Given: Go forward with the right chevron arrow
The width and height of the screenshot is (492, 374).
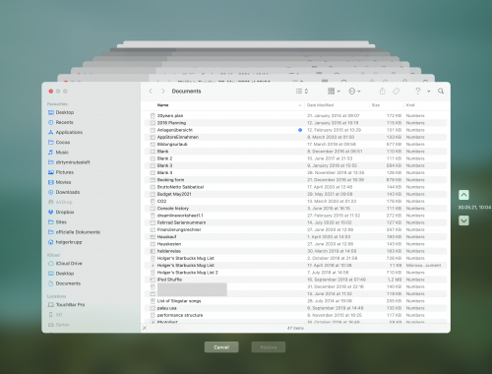Looking at the screenshot, I should click(x=162, y=92).
